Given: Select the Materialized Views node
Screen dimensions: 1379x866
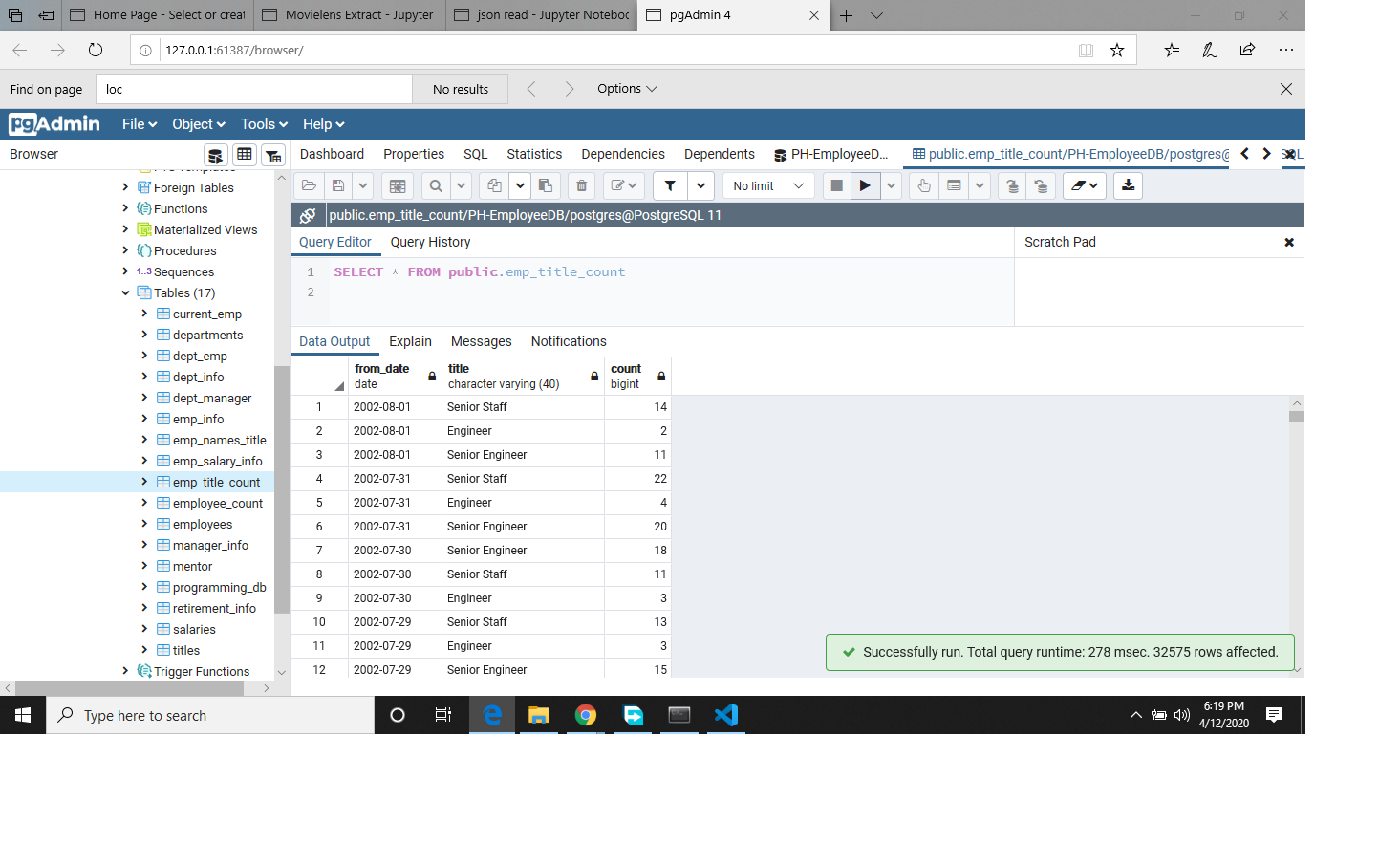Looking at the screenshot, I should click(205, 229).
